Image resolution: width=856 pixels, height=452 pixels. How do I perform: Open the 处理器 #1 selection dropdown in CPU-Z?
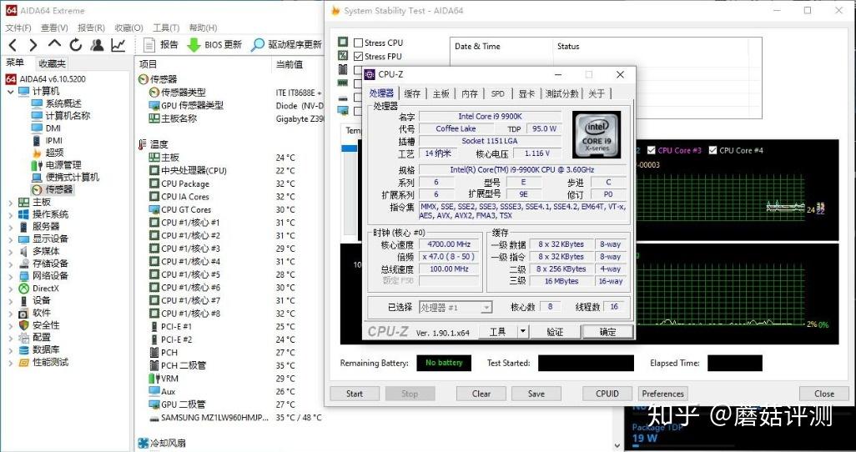[x=456, y=308]
